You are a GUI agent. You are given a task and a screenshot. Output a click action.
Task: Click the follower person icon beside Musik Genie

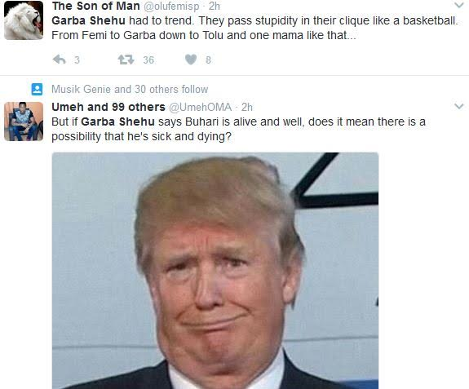click(37, 89)
